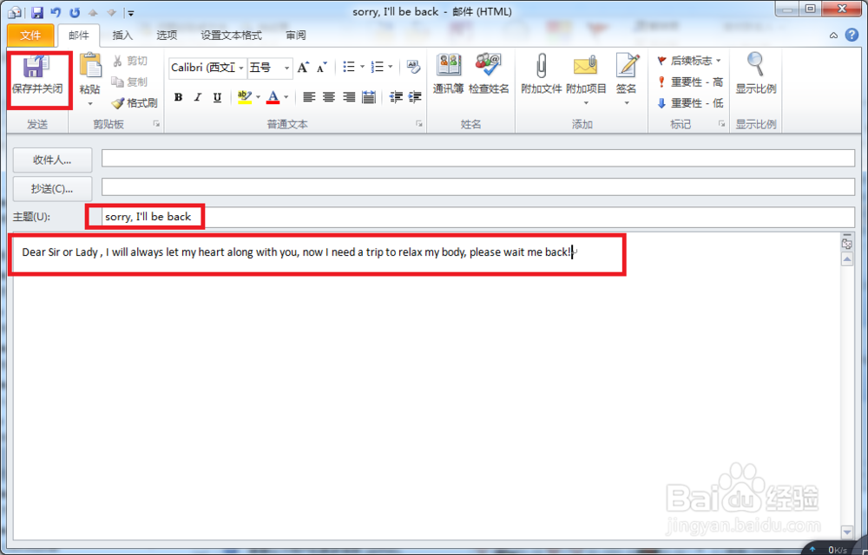The image size is (868, 555).
Task: Toggle Bold formatting
Action: coord(178,97)
